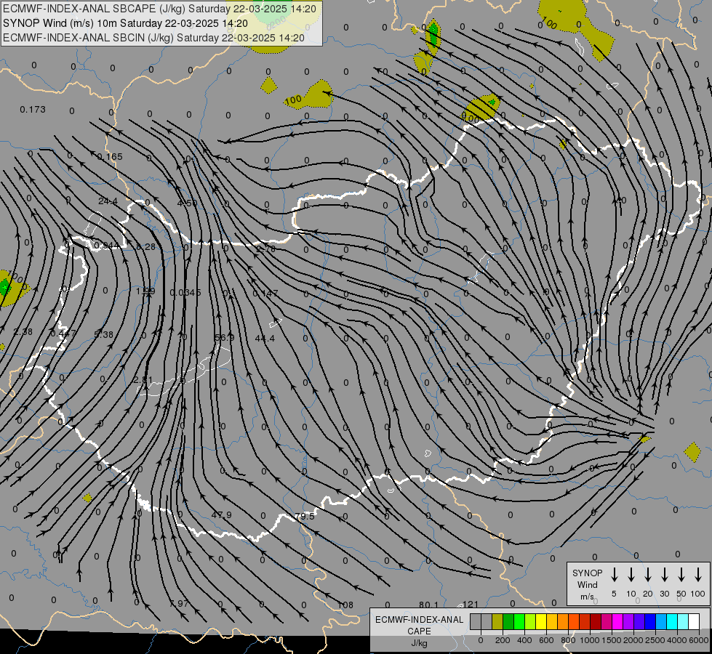Click the value 80.1 on the map
This screenshot has width=712, height=654.
tap(428, 605)
